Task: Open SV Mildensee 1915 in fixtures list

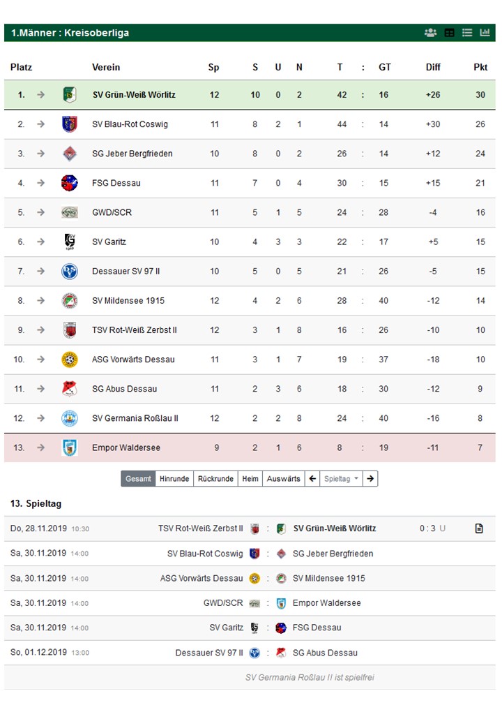Action: tap(328, 578)
